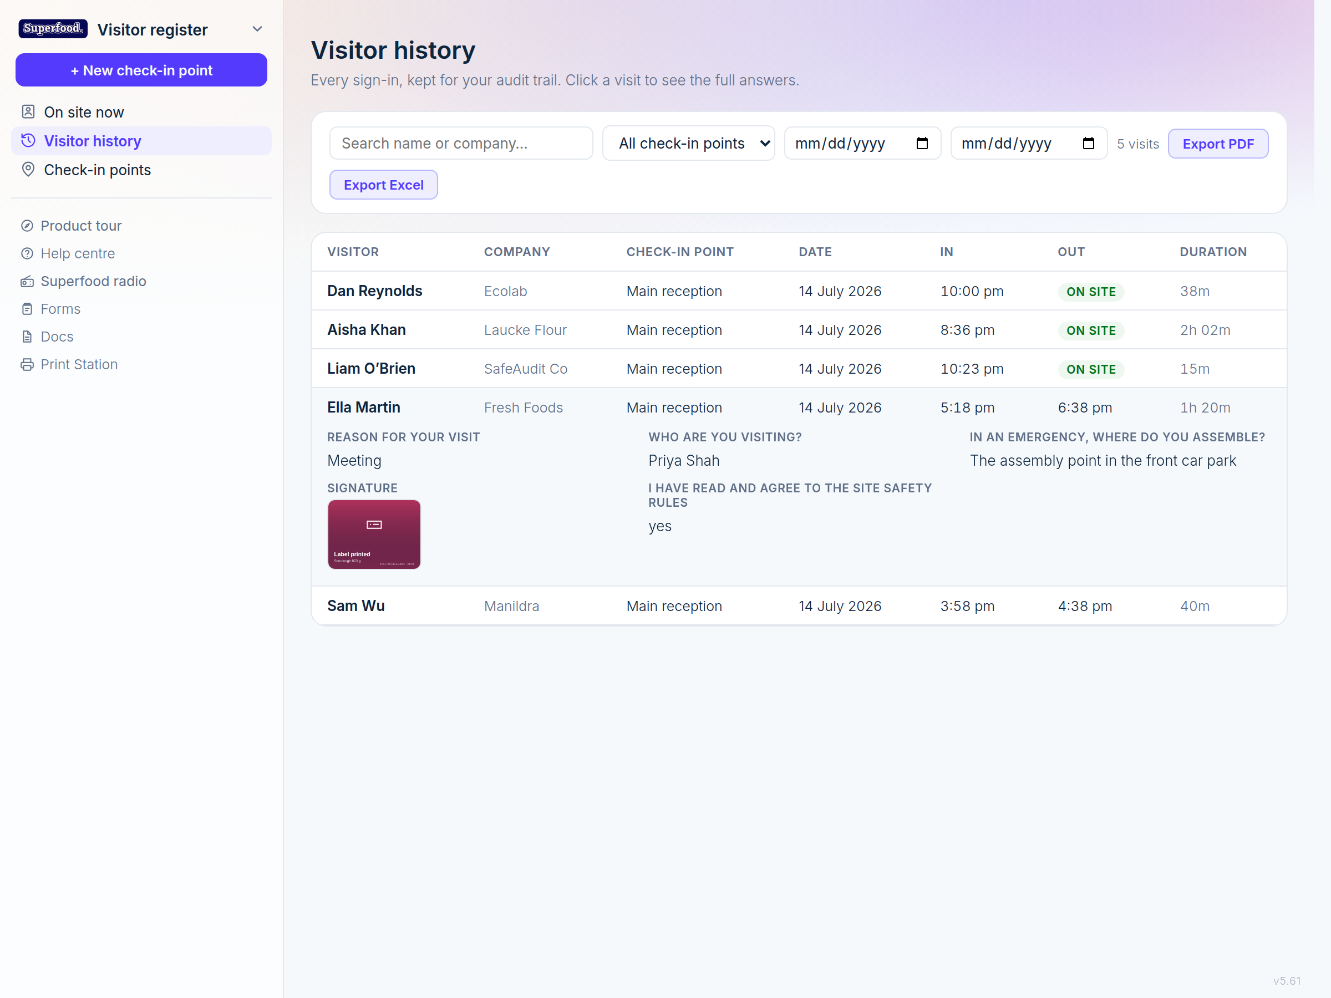1331x998 pixels.
Task: Focus the Search name or company field
Action: (461, 143)
